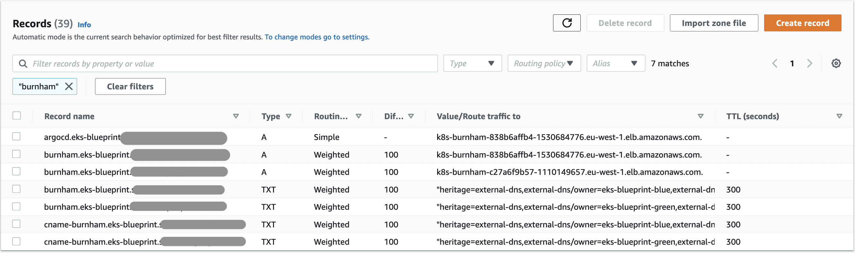Focus the filter records search field
Screen dimensions: 855x253
(225, 63)
